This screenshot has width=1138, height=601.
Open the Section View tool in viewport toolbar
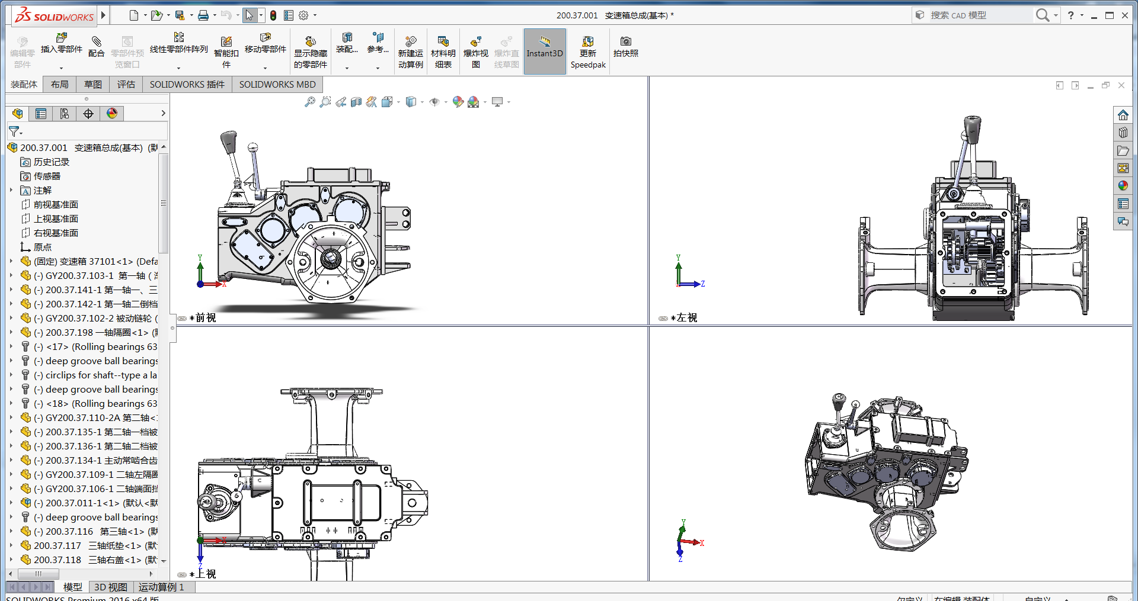pos(356,102)
